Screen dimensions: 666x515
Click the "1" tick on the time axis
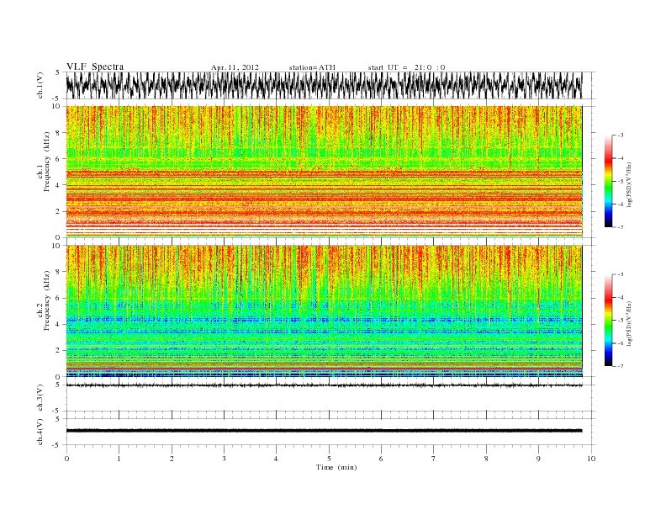pyautogui.click(x=119, y=459)
